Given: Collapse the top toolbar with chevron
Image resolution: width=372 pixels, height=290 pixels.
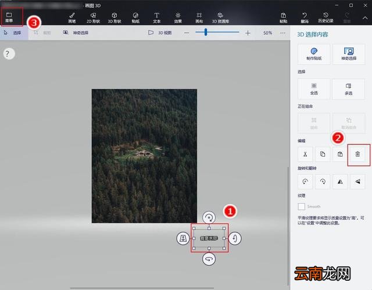Looking at the screenshot, I should coord(365,18).
